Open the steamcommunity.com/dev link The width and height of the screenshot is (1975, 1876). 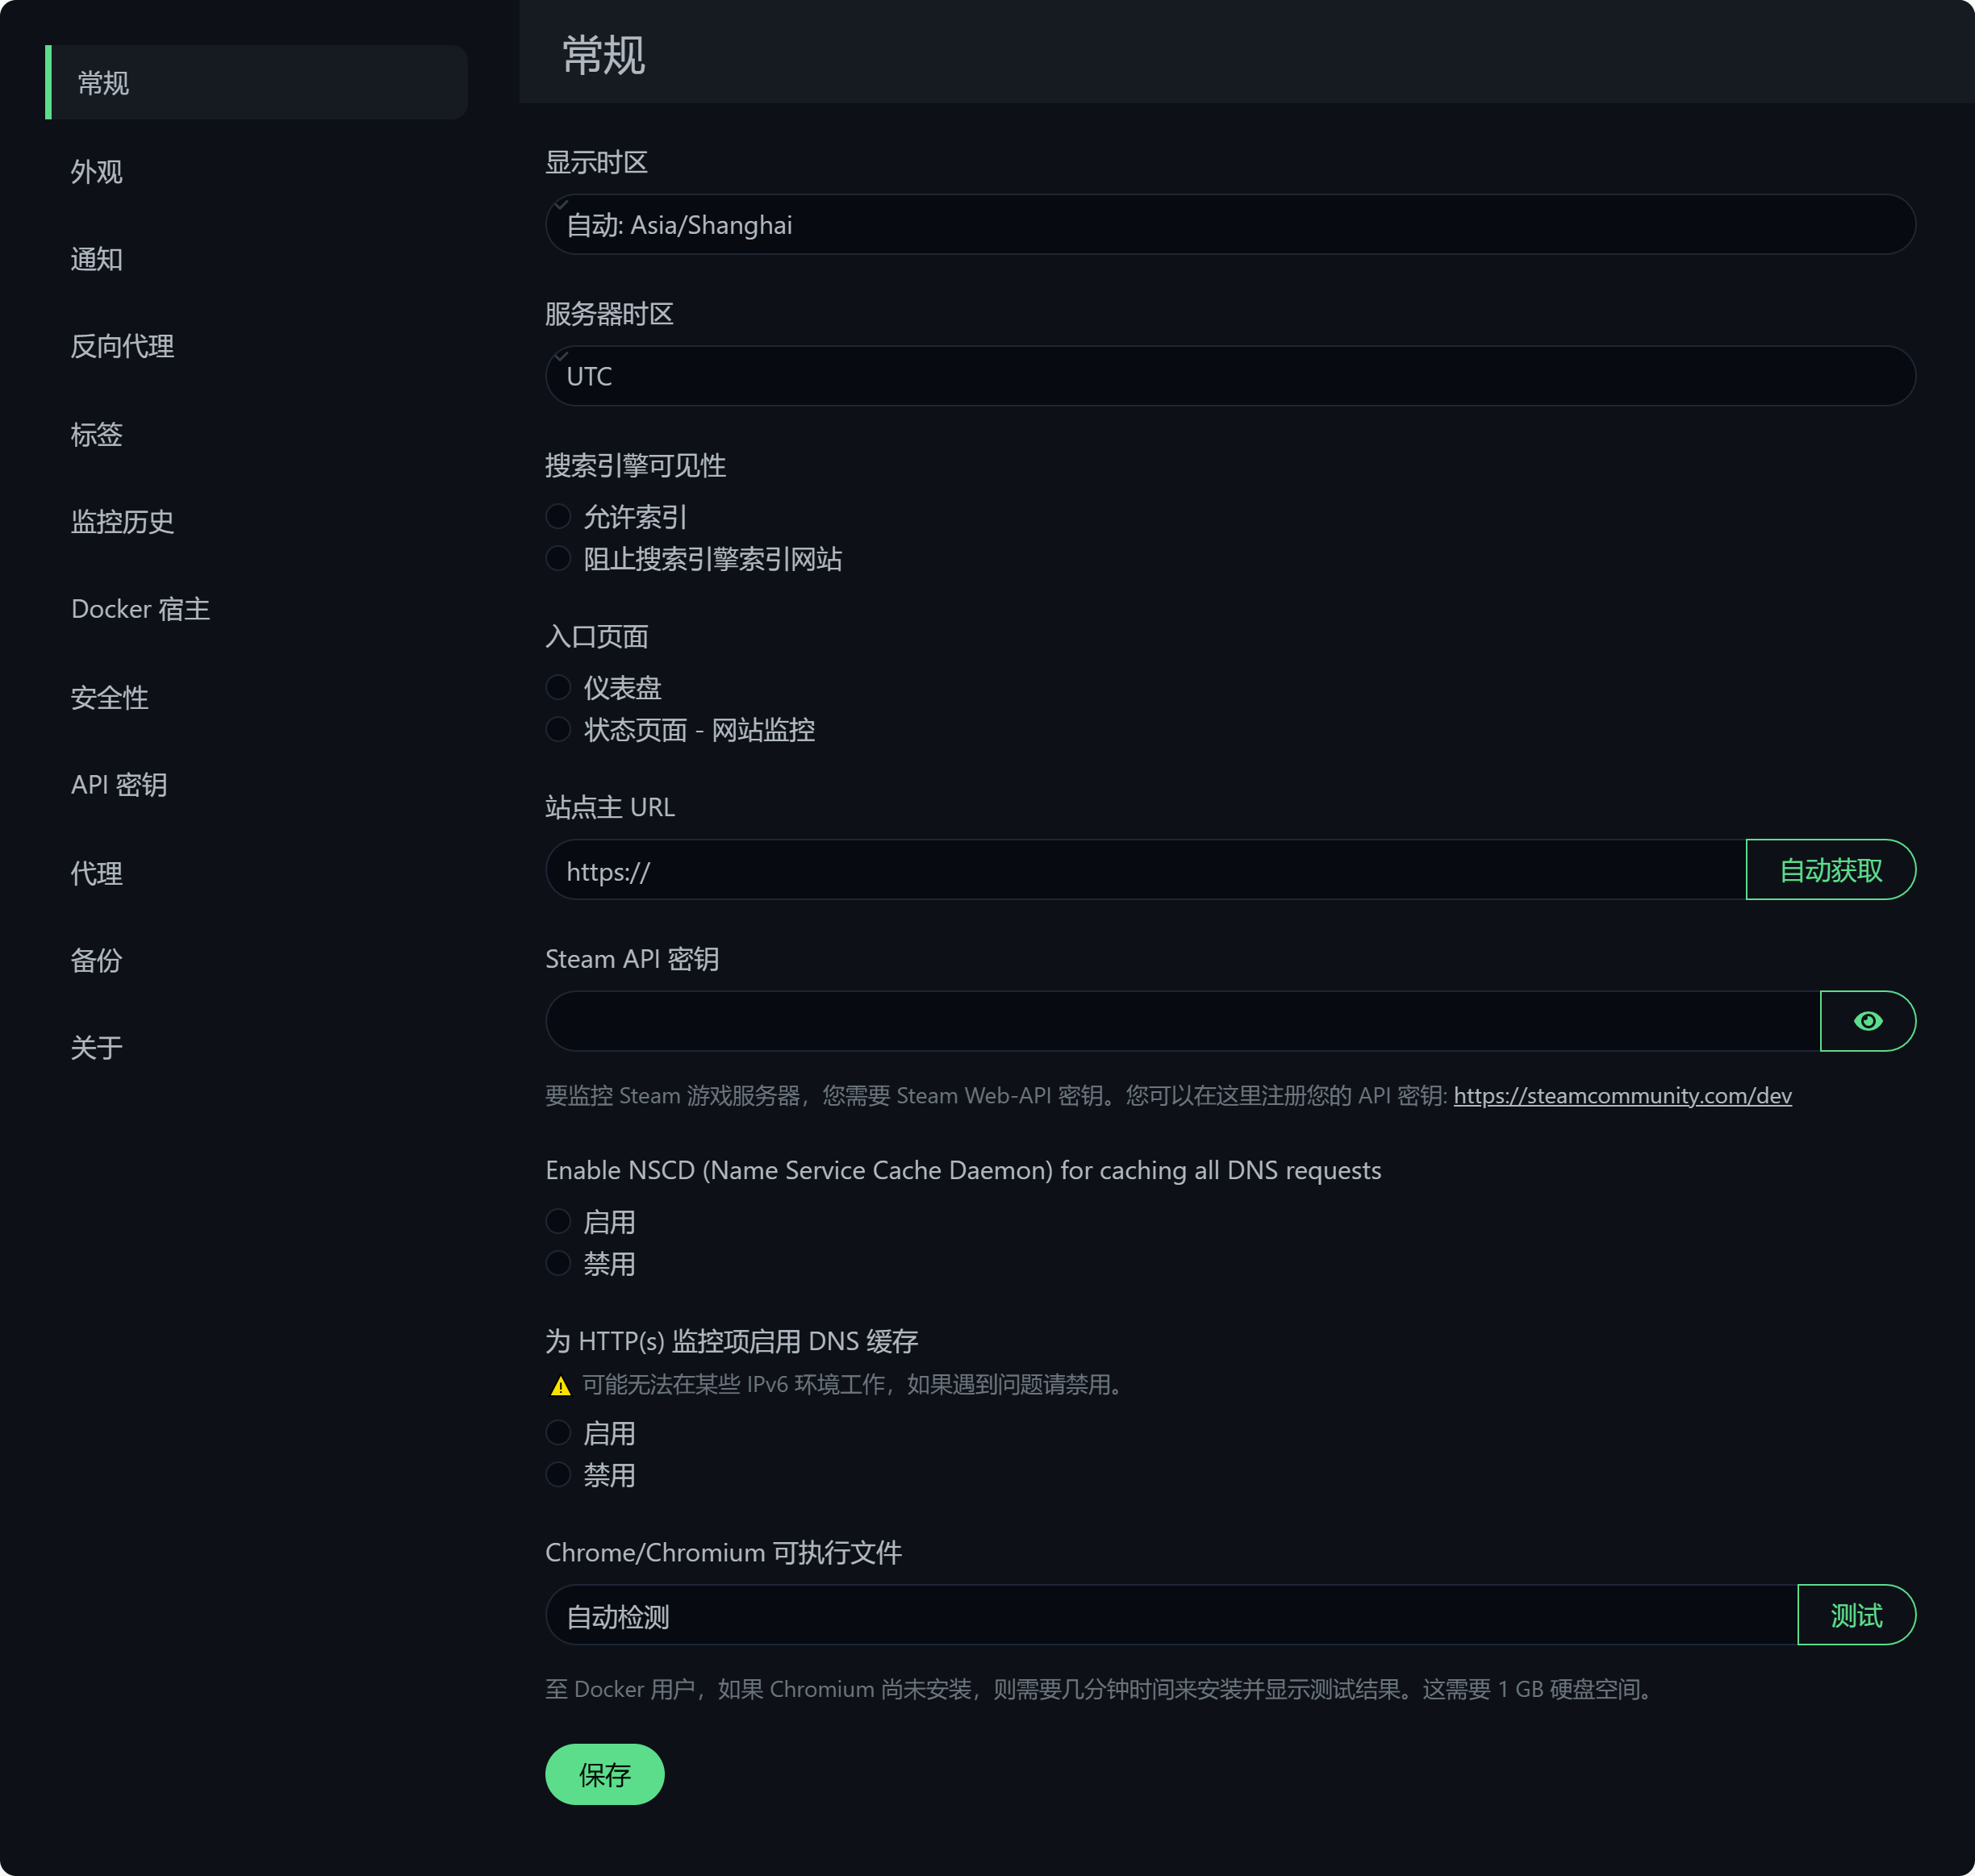coord(1622,1096)
